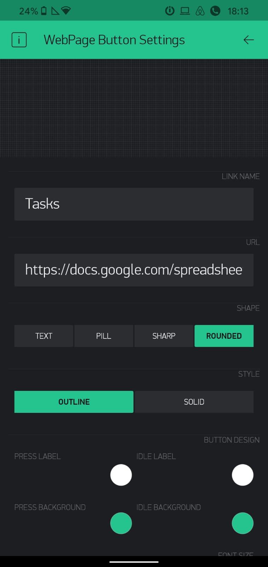Tap the screen cast notification icon

point(185,10)
